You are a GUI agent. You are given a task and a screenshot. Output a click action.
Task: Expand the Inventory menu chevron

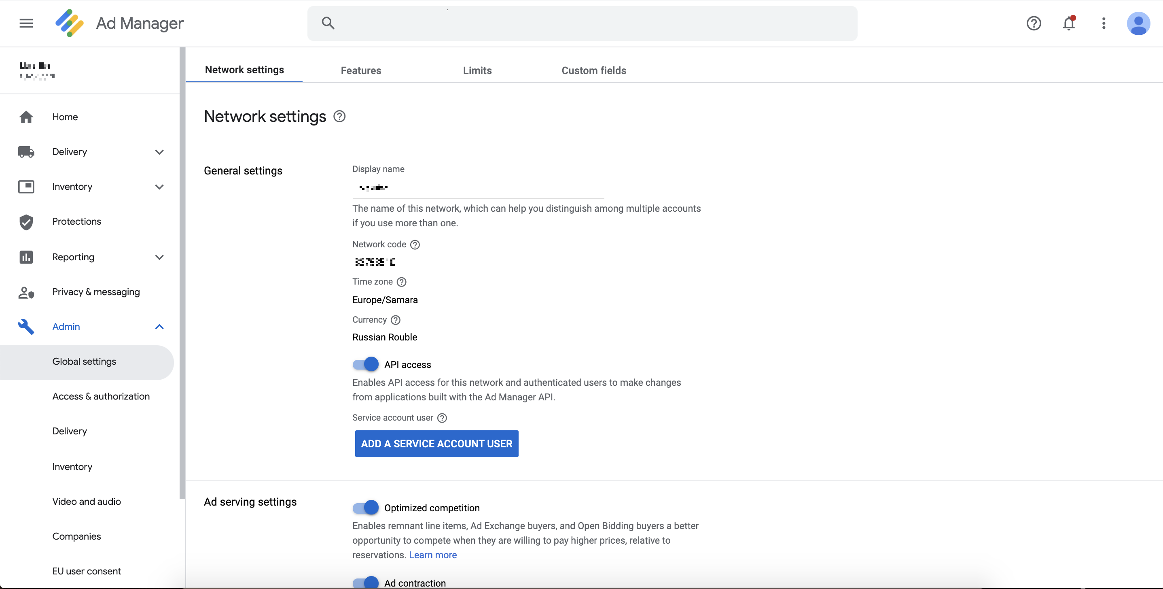pyautogui.click(x=159, y=187)
